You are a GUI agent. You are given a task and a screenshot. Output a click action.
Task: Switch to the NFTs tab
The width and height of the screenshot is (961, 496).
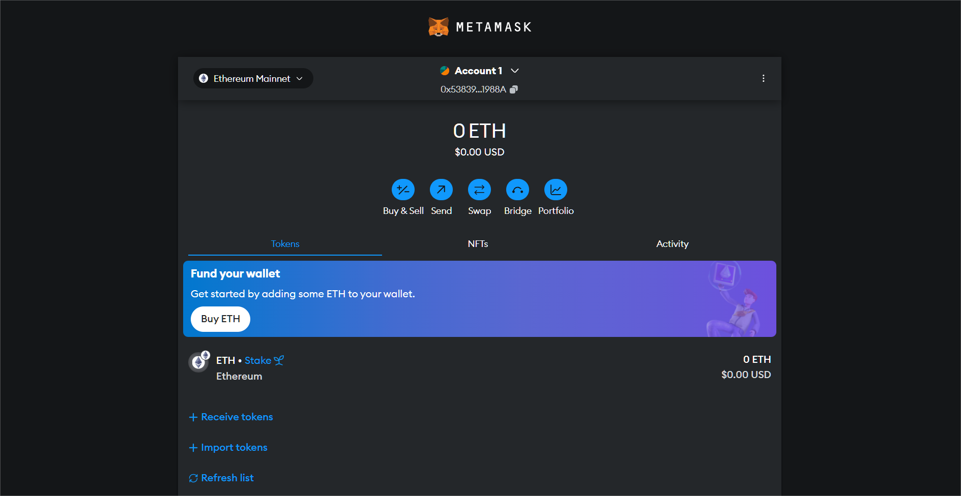[x=478, y=244]
